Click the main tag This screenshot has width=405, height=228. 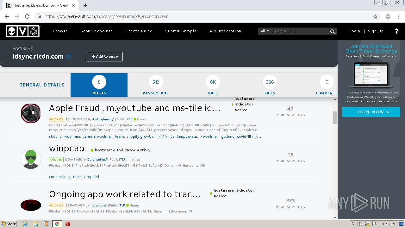78,177
